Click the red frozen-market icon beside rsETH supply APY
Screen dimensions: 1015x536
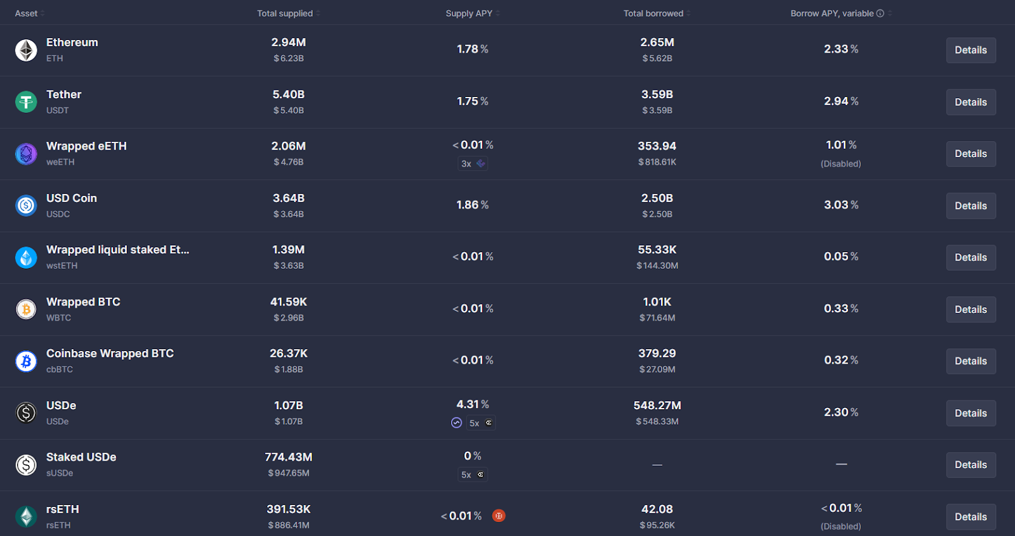[x=499, y=516]
